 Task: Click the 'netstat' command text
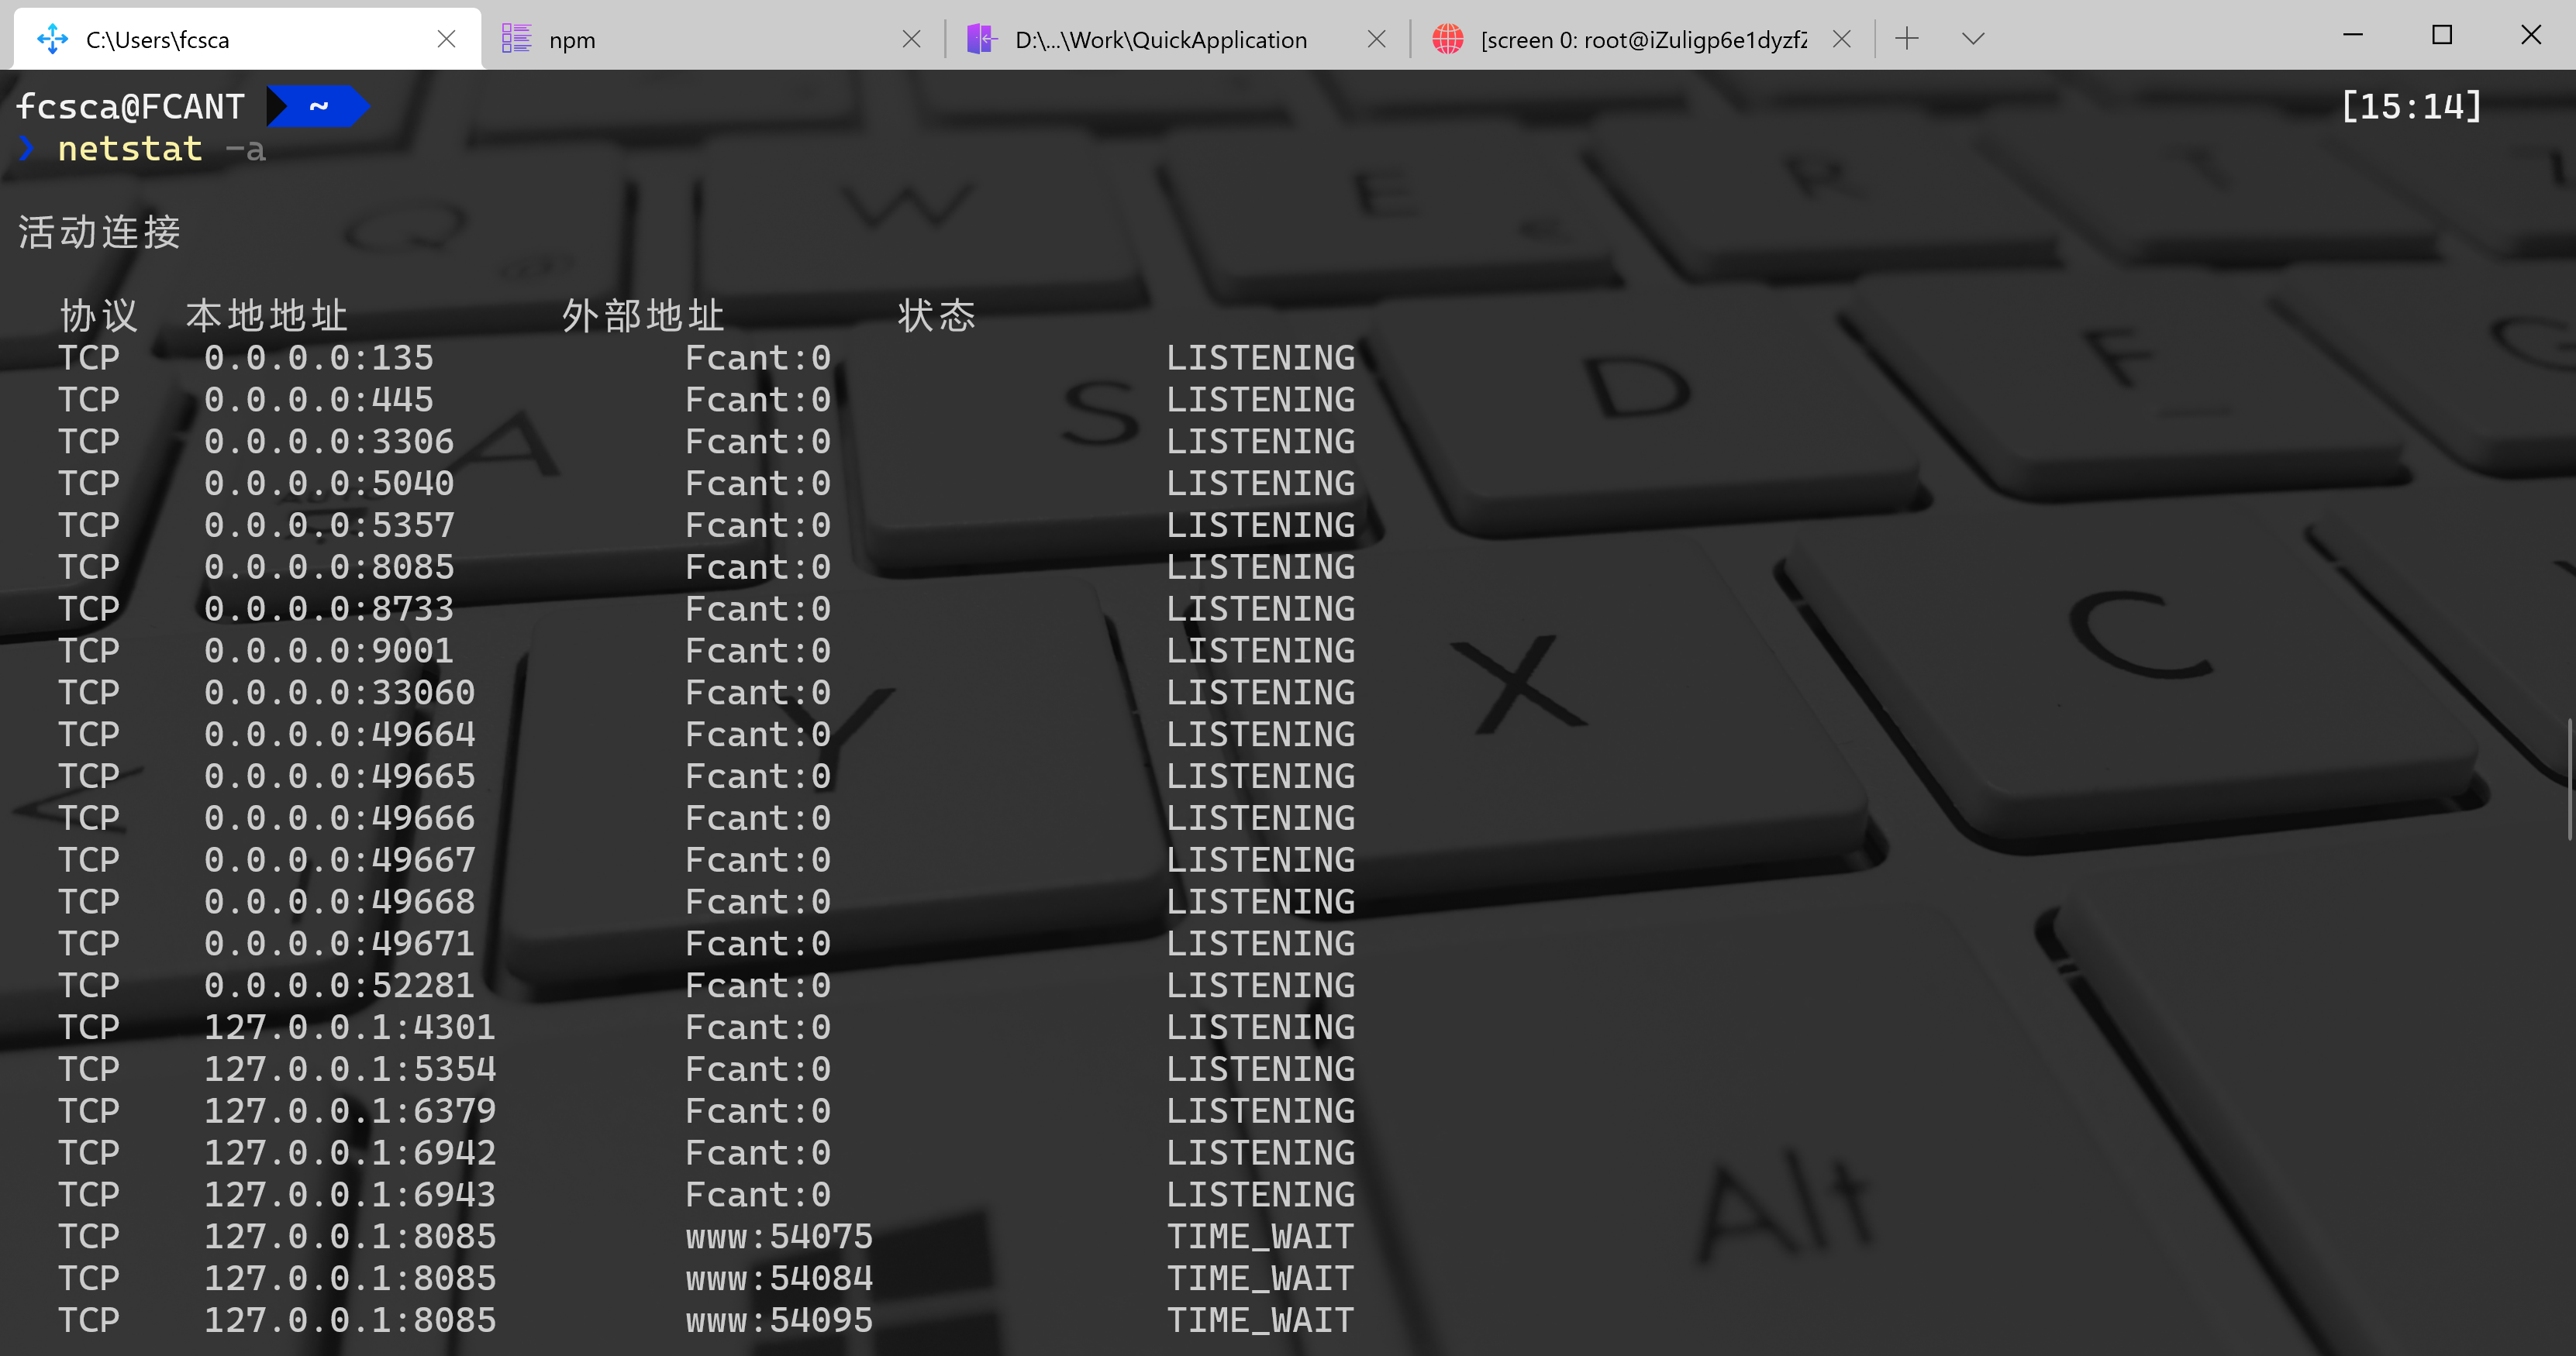[x=130, y=149]
